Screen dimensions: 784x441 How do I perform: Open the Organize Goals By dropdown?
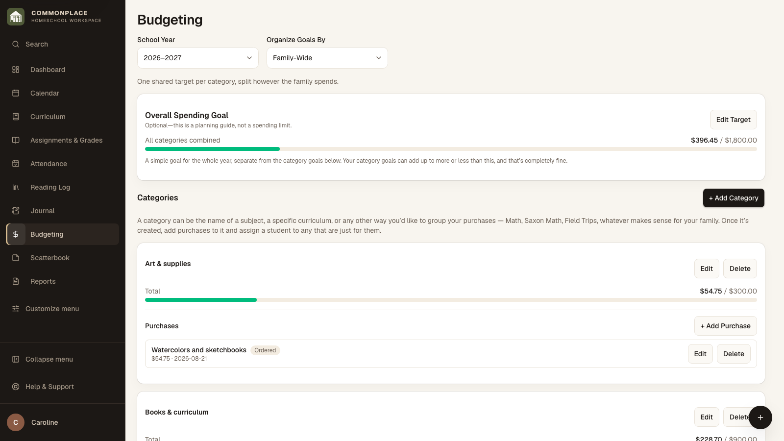pyautogui.click(x=327, y=58)
